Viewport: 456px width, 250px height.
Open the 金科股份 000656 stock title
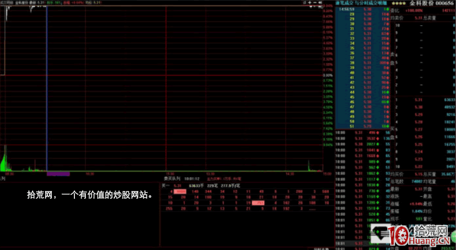[432, 3]
